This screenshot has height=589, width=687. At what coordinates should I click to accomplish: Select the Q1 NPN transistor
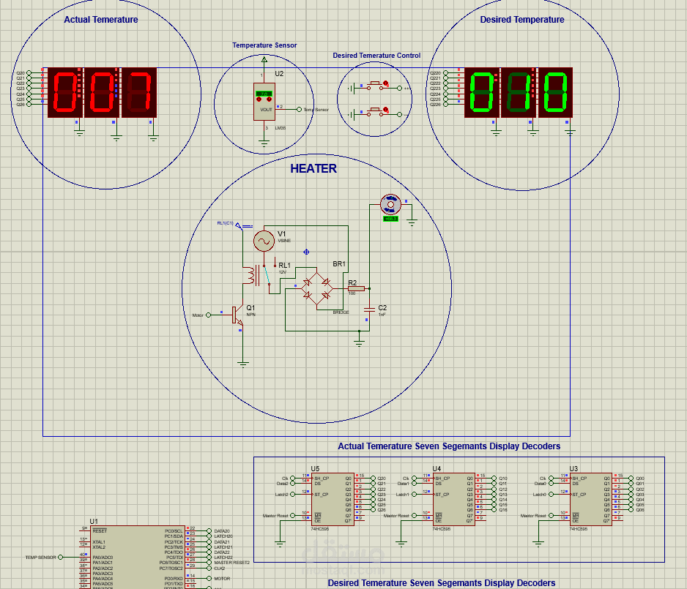coord(238,315)
